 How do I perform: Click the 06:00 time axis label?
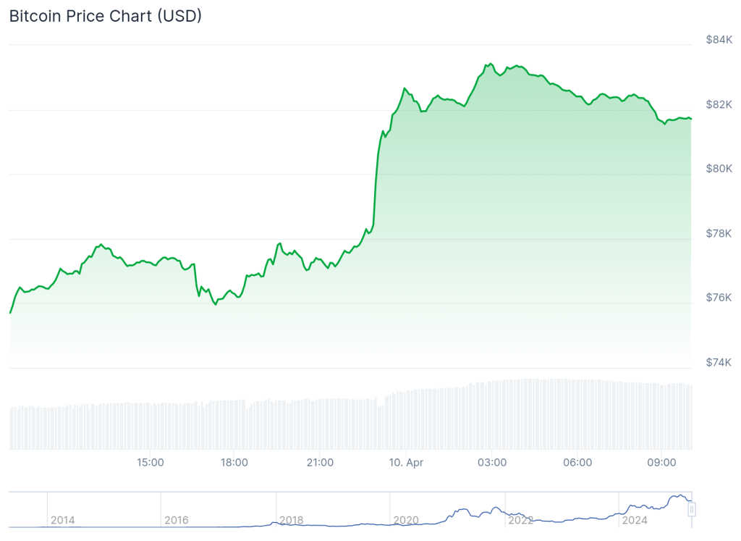pos(577,462)
